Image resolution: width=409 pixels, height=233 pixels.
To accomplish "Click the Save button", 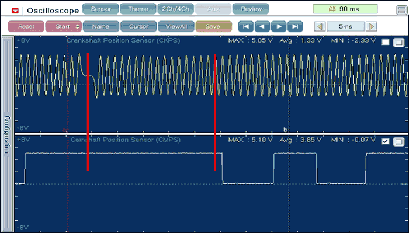I will pyautogui.click(x=213, y=27).
